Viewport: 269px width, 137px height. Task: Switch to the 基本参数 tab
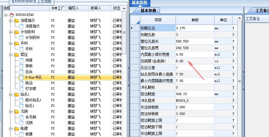[148, 10]
